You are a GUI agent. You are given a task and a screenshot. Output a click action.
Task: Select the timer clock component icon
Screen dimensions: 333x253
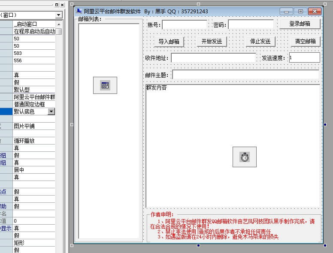(245, 157)
